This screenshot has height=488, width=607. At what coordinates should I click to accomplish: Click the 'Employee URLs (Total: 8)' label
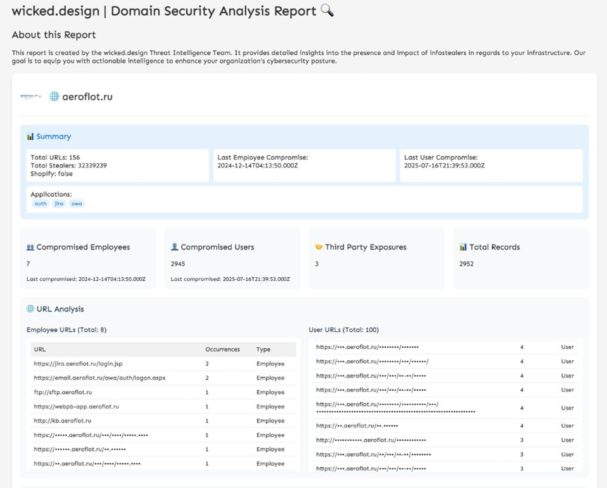67,330
